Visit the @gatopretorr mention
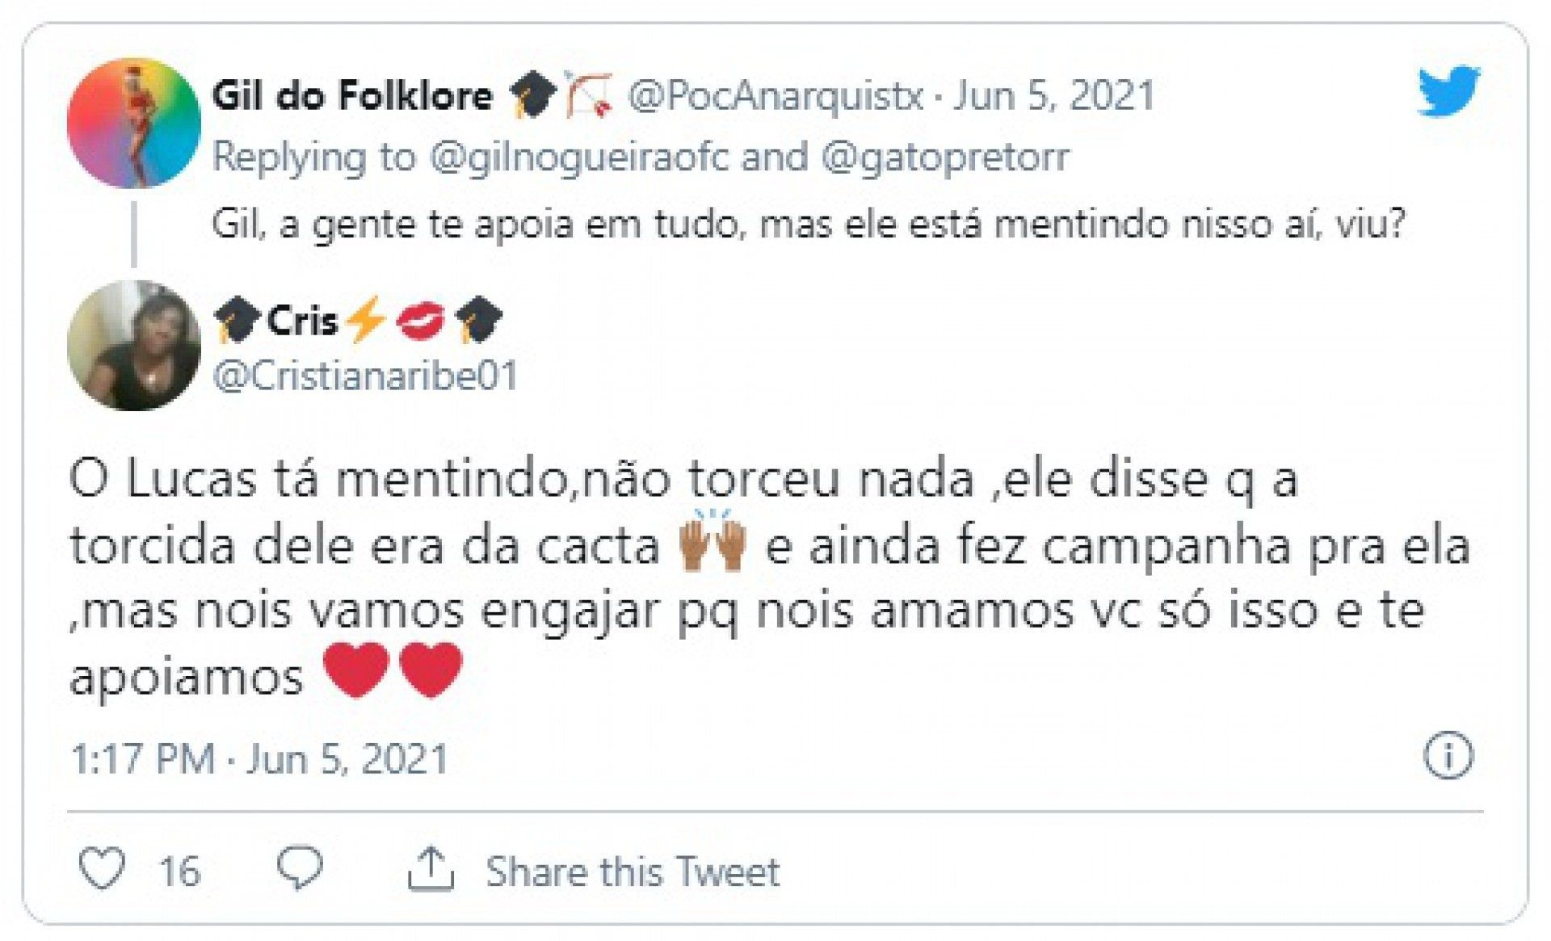The height and width of the screenshot is (941, 1551). click(944, 157)
